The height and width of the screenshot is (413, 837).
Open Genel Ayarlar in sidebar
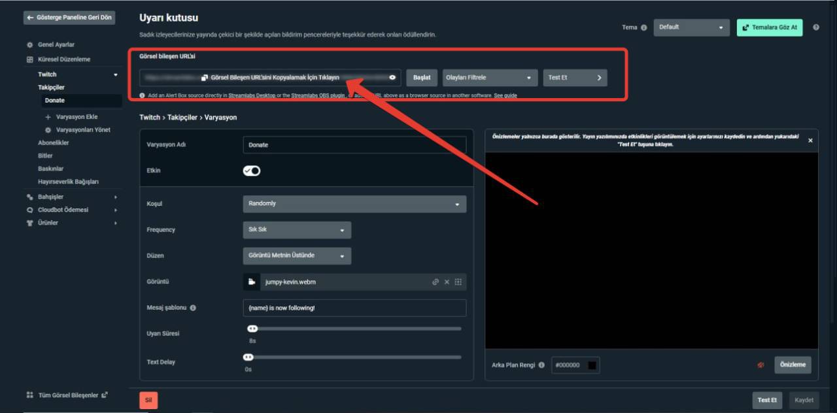56,45
